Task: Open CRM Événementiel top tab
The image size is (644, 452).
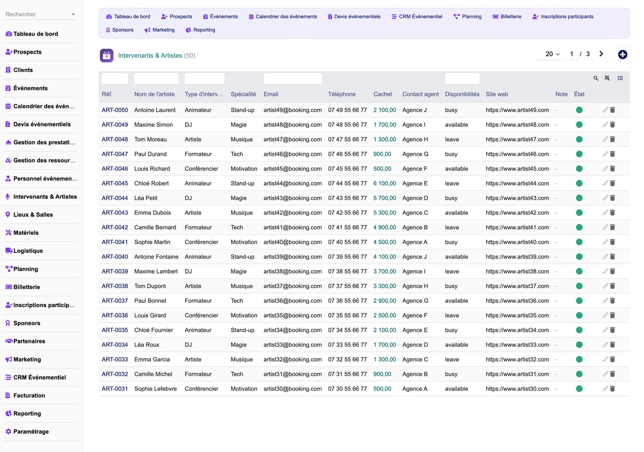Action: tap(417, 17)
